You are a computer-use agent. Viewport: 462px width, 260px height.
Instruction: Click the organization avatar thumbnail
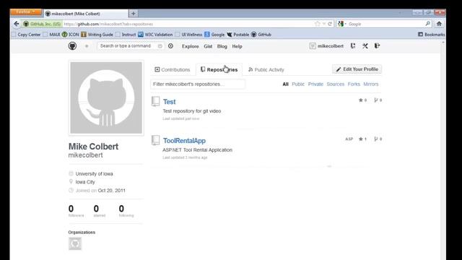pyautogui.click(x=75, y=244)
